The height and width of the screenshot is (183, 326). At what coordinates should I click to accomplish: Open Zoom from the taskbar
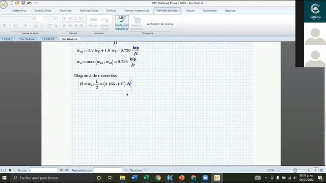[205, 178]
